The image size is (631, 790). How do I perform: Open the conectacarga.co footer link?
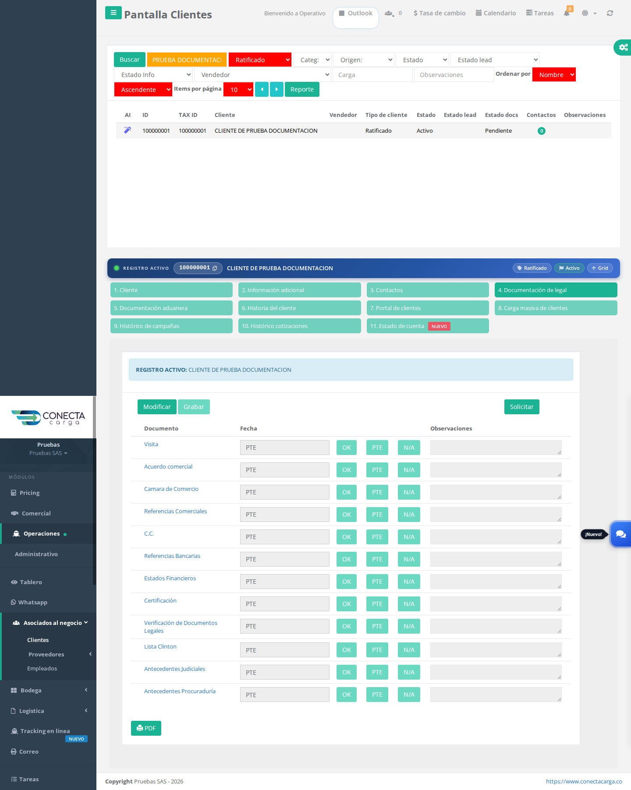[x=584, y=781]
